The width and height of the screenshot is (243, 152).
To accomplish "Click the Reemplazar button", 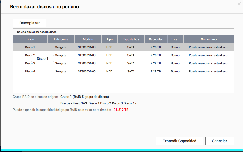I will point(29,23).
